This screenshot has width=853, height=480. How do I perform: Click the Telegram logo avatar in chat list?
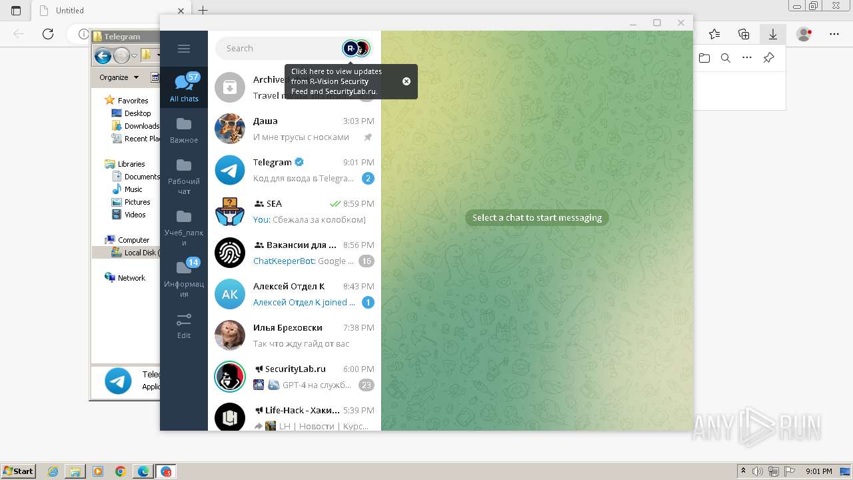click(x=230, y=170)
